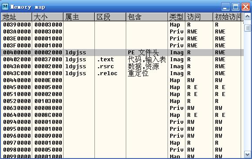The image size is (252, 159).
Task: Click the ldyjss owner in .reloc row
Action: 76,73
